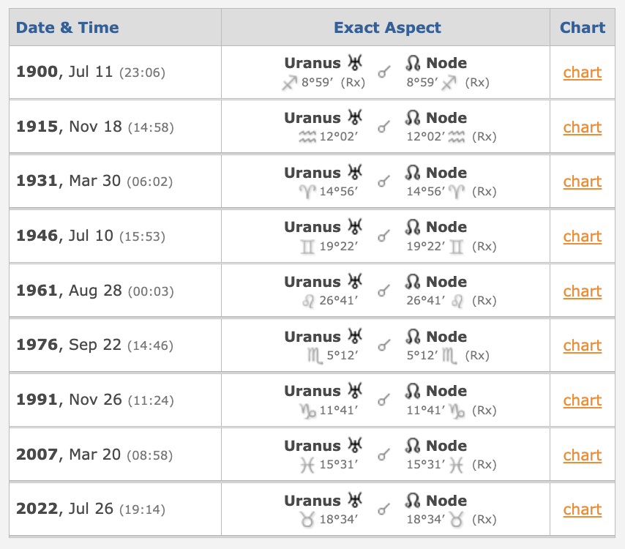
Task: Click the Gemini sign icon under Uranus in 1946
Action: (x=307, y=247)
